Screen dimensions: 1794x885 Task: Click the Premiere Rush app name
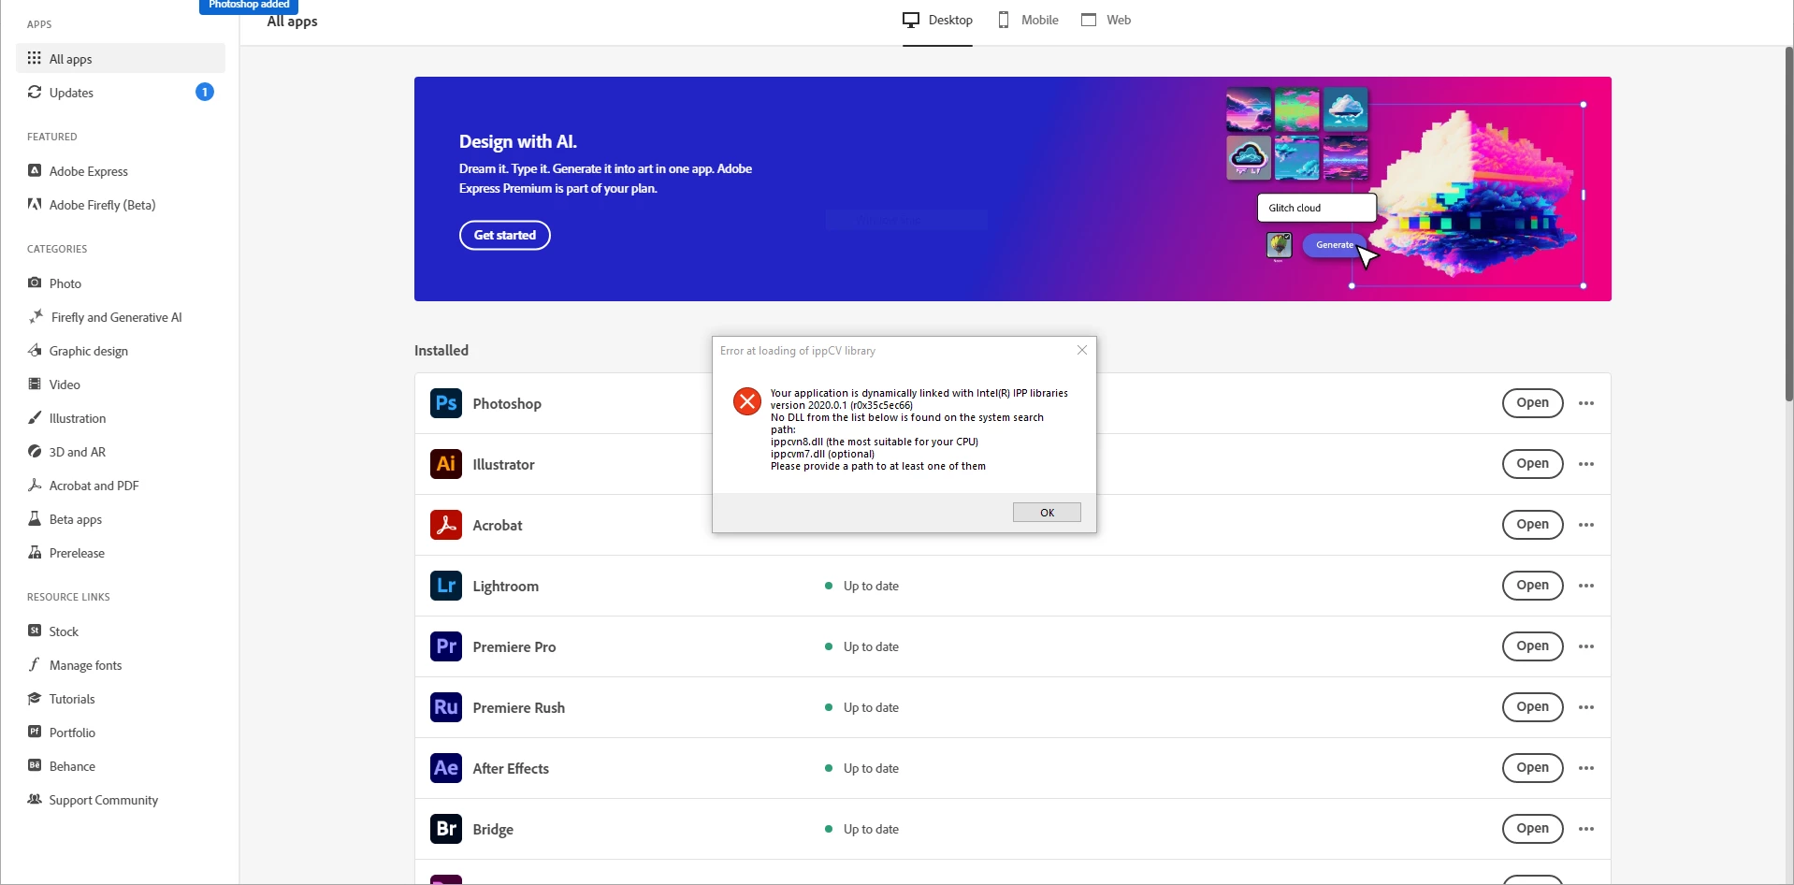pyautogui.click(x=519, y=708)
